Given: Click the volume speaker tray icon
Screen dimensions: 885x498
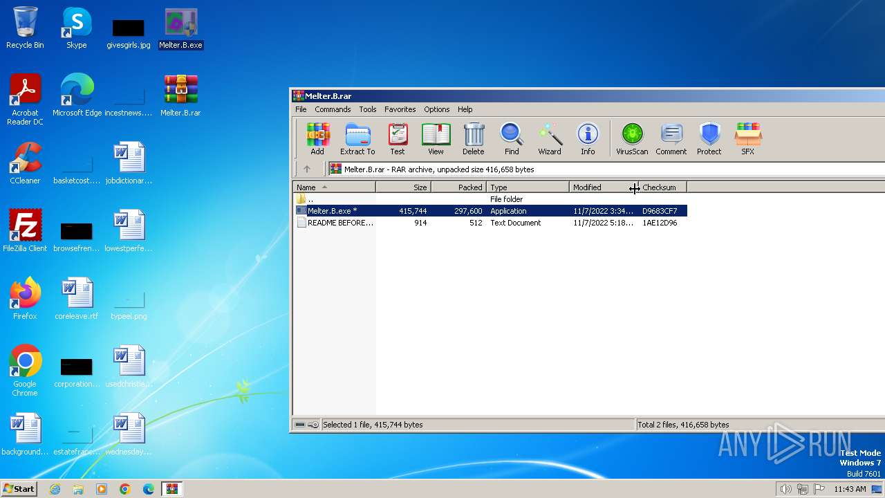Looking at the screenshot, I should click(785, 489).
